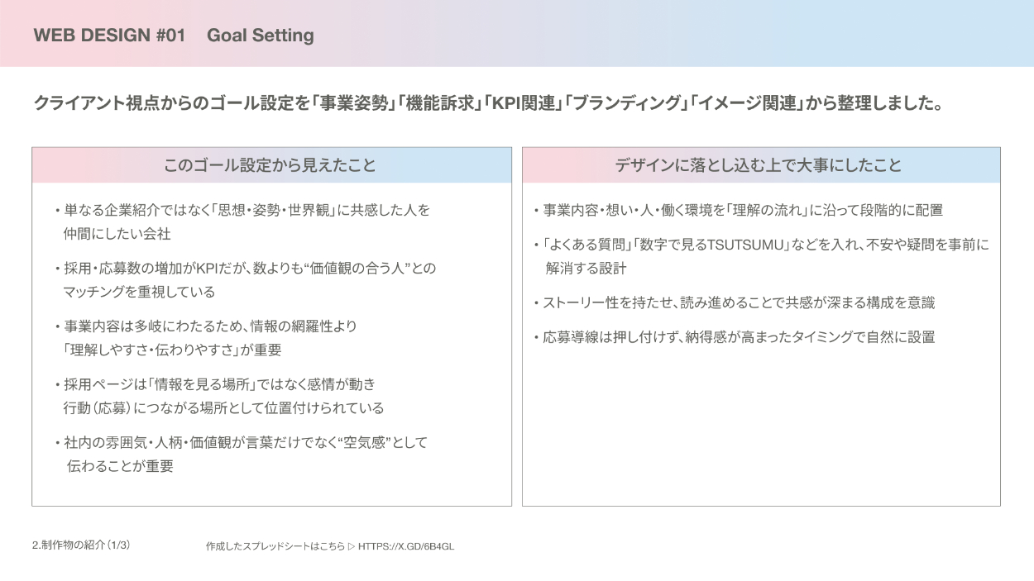Select the このゴール設定から見えたこと panel header
Viewport: 1034px width, 581px height.
click(271, 165)
